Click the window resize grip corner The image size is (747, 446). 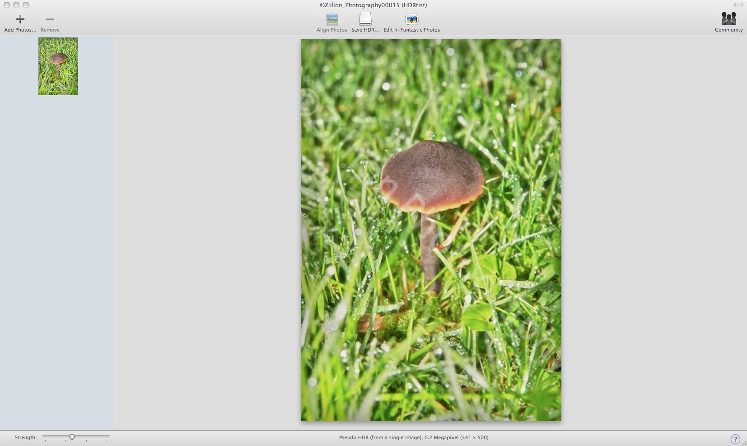tap(743, 443)
